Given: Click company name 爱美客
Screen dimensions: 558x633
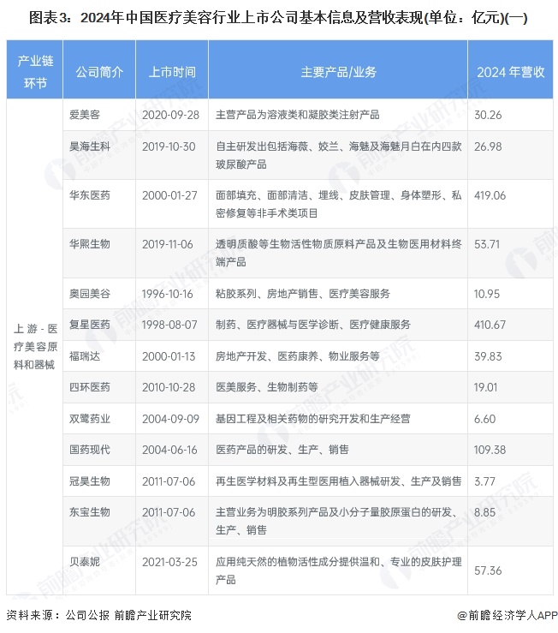Looking at the screenshot, I should (85, 115).
